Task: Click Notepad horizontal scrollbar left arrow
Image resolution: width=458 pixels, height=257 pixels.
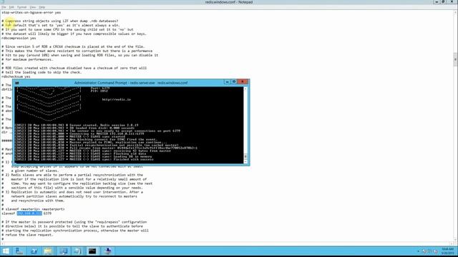Action: pyautogui.click(x=3, y=243)
